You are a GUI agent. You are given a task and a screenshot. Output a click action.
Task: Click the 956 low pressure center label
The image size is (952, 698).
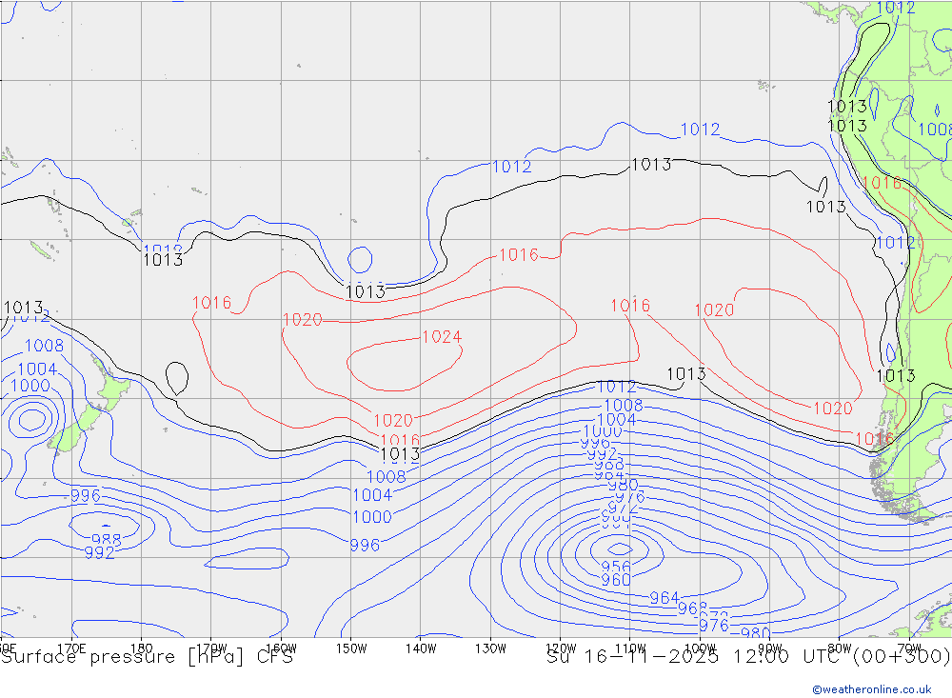616,567
